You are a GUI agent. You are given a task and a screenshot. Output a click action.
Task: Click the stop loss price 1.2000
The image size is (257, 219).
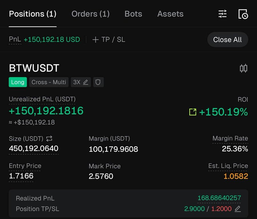[221, 209]
